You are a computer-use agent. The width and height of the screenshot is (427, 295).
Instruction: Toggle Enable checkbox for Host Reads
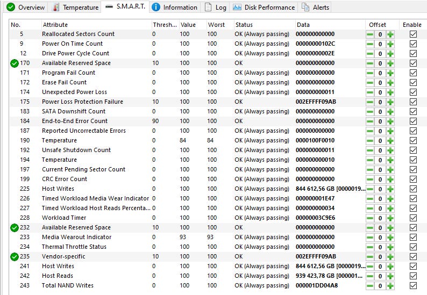[x=413, y=276]
